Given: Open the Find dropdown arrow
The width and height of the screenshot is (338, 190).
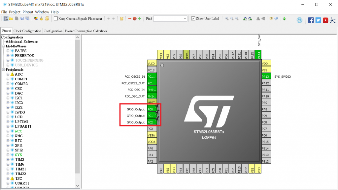Looking at the screenshot, I should tap(185, 19).
